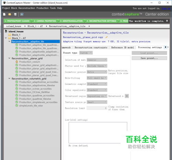Click the Save project toolbar icon

15,14
